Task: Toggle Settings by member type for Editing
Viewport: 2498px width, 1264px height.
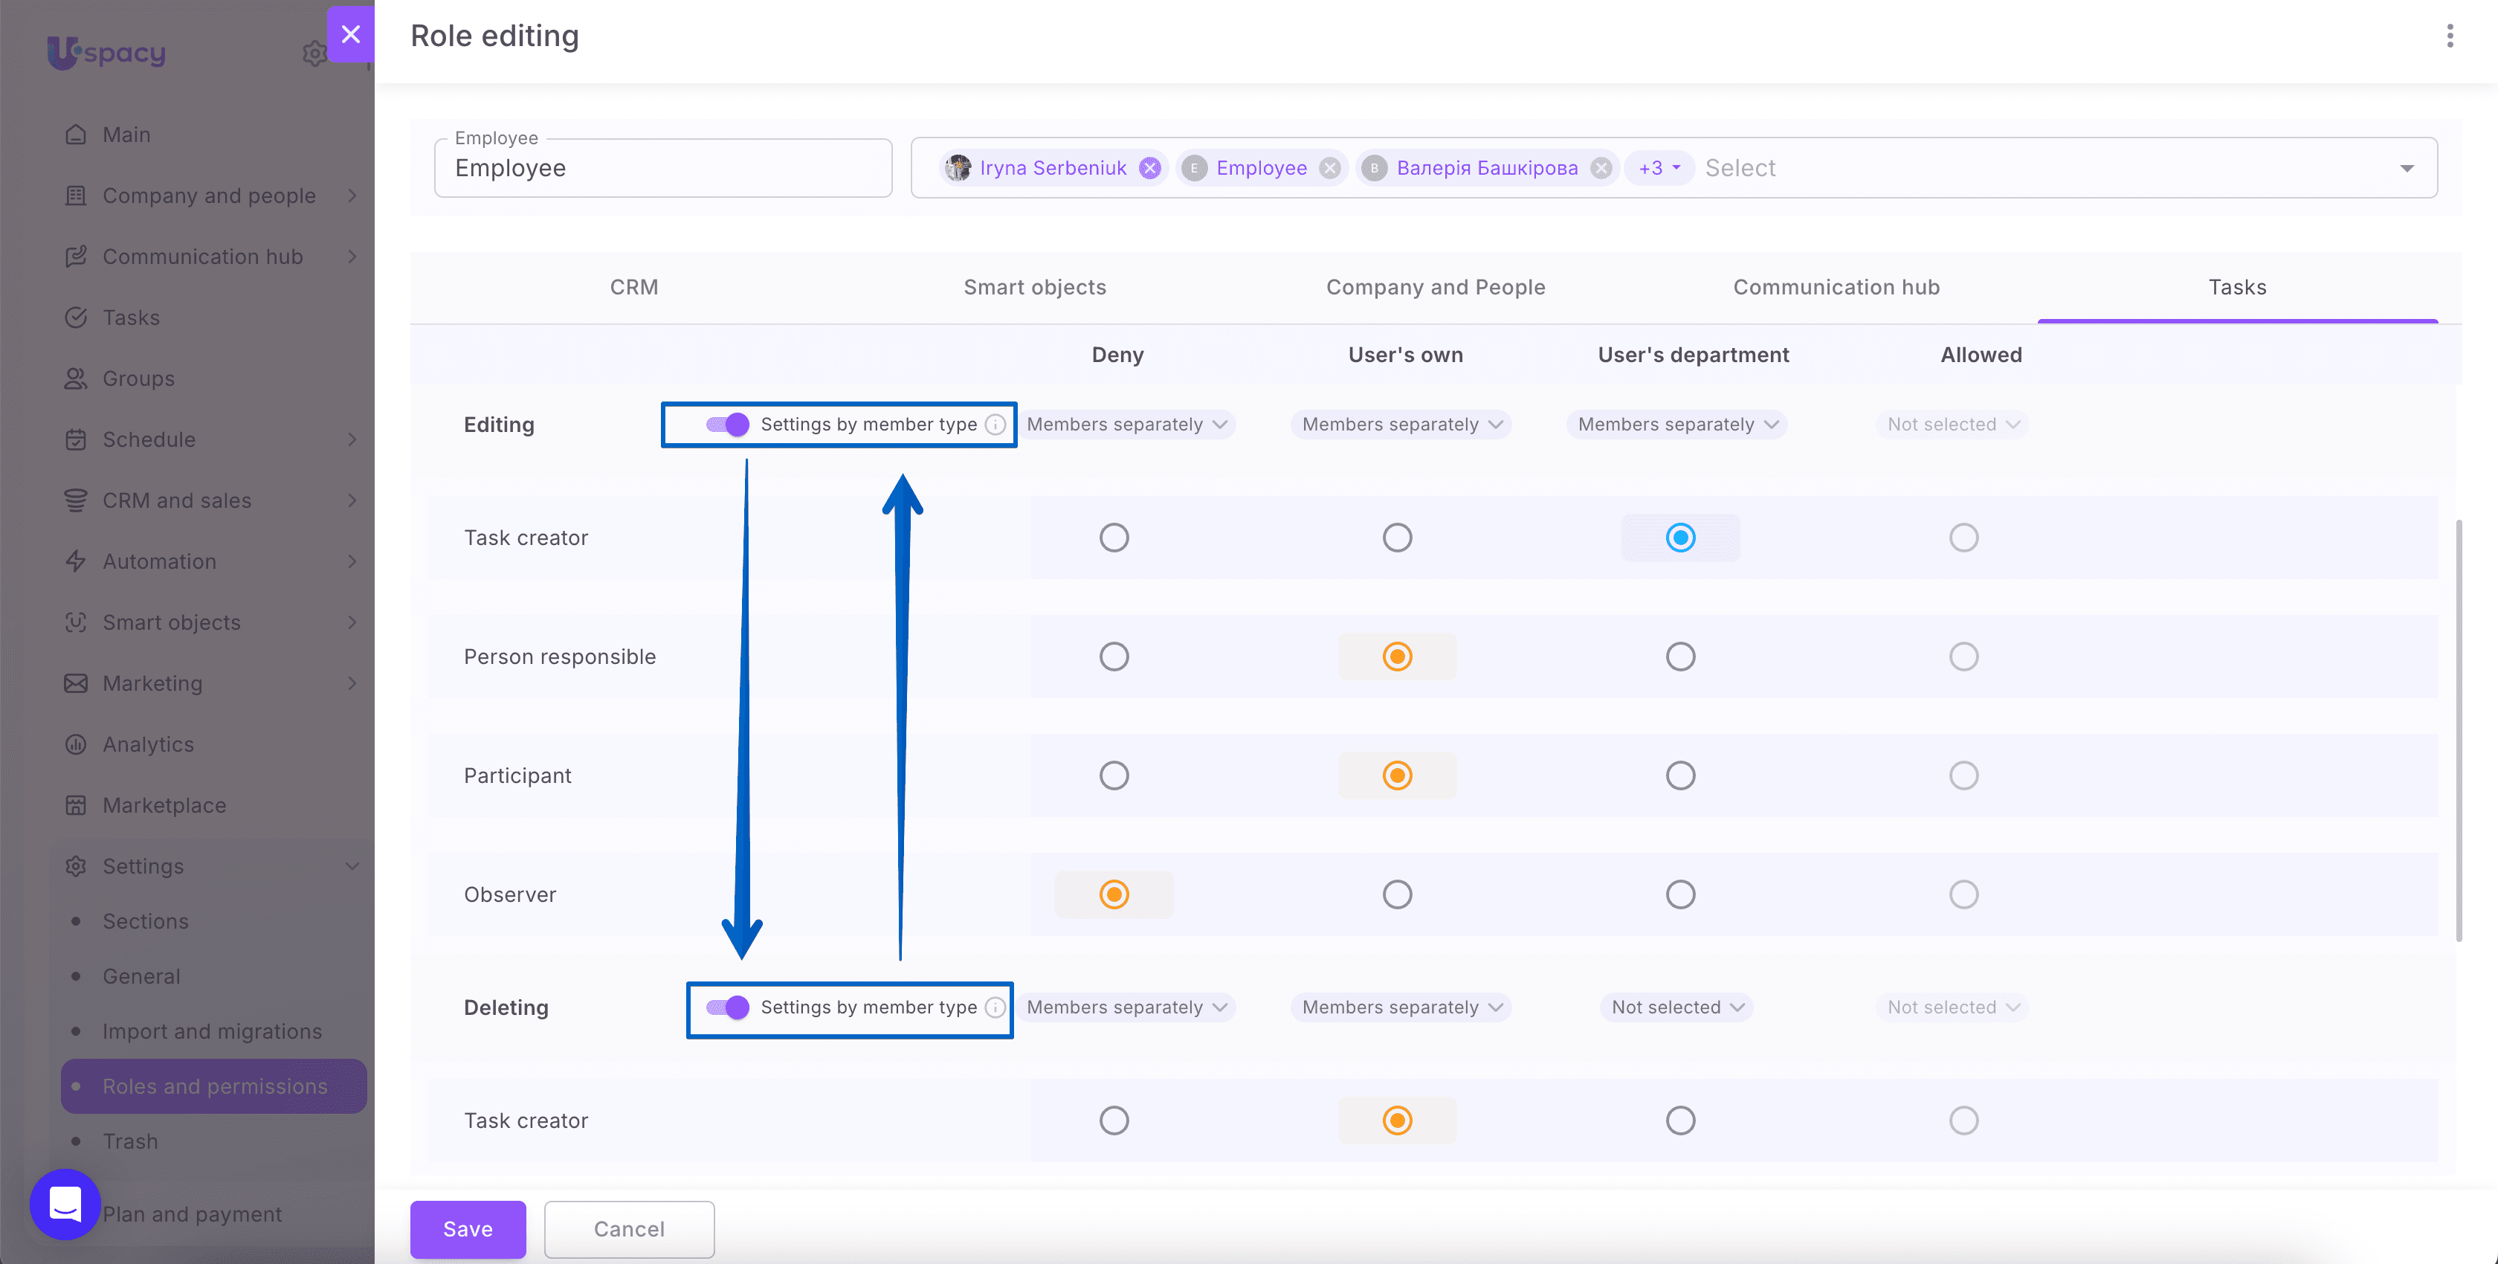Action: click(727, 424)
